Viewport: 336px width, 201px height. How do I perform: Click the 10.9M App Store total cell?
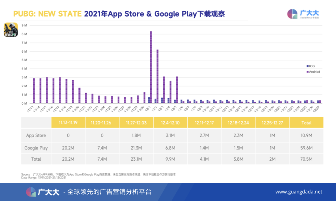306,136
